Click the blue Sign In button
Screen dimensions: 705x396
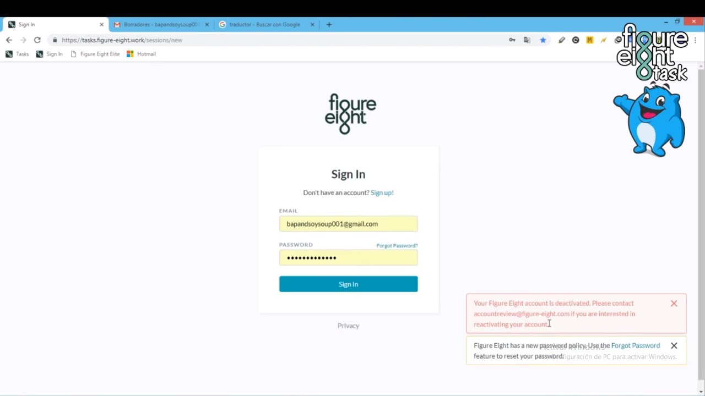[348, 284]
